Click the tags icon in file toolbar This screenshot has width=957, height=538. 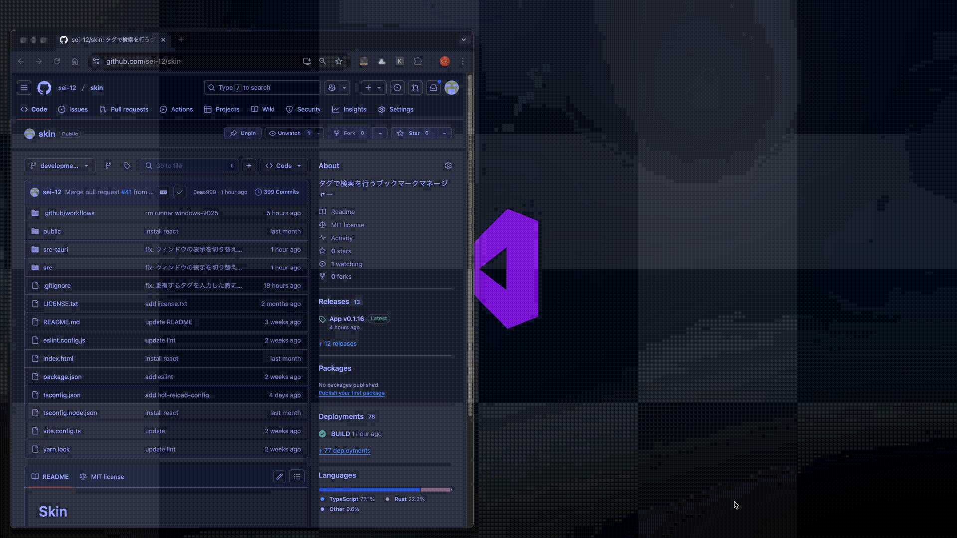coord(127,166)
